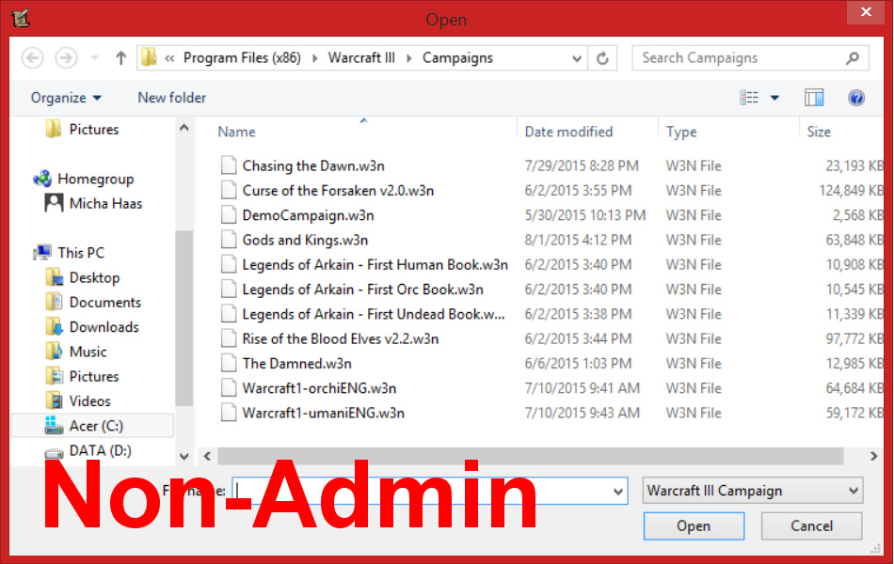This screenshot has width=894, height=564.
Task: Open the recent locations dropdown arrow
Action: (x=95, y=58)
